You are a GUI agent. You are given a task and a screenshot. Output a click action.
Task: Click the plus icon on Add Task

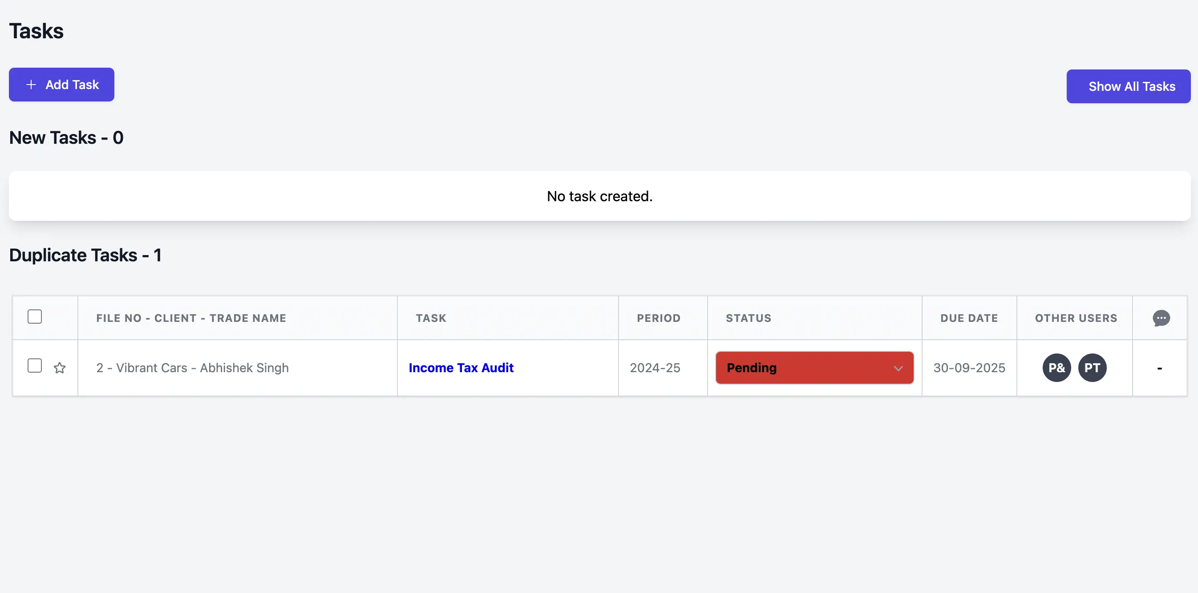click(31, 85)
